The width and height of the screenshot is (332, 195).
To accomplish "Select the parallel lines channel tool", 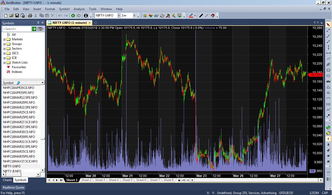I will click(x=328, y=59).
